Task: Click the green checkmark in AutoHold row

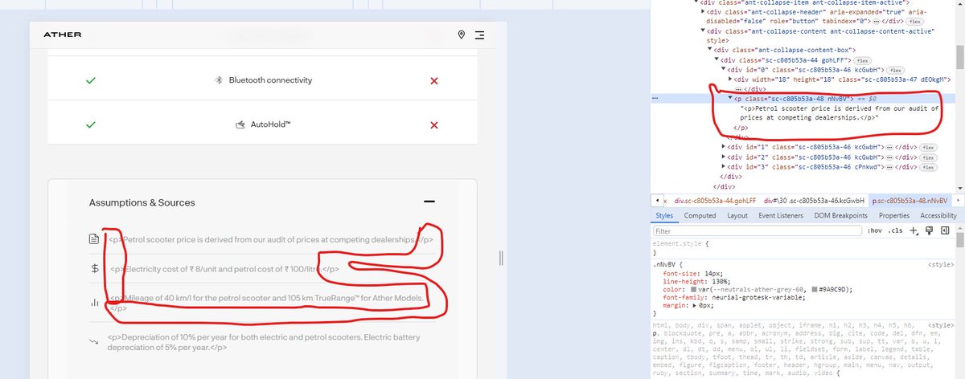Action: tap(91, 125)
